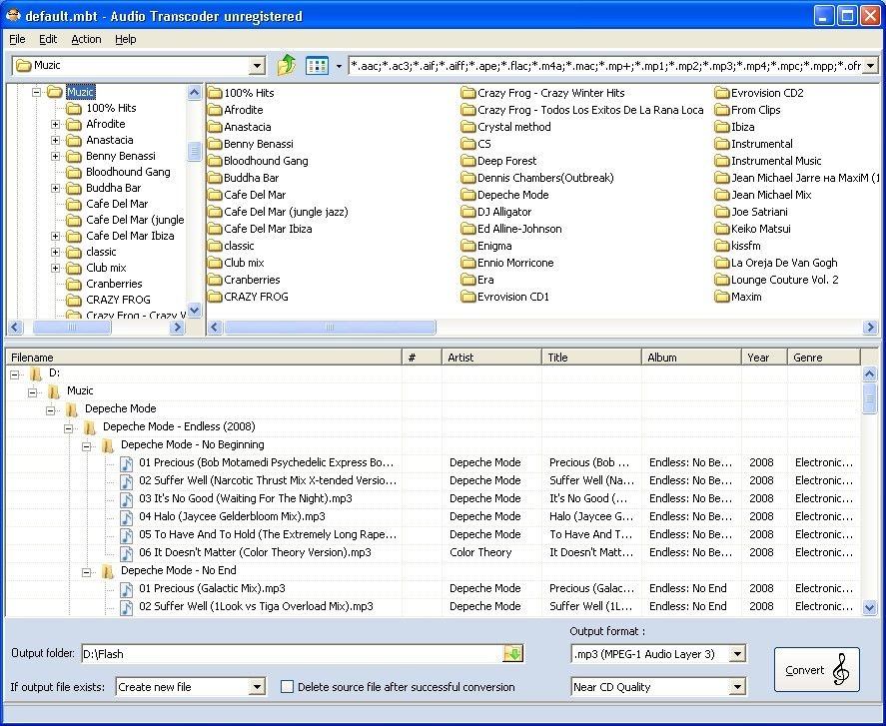Click the music note icon for 03 It's No Good.mp3

127,498
